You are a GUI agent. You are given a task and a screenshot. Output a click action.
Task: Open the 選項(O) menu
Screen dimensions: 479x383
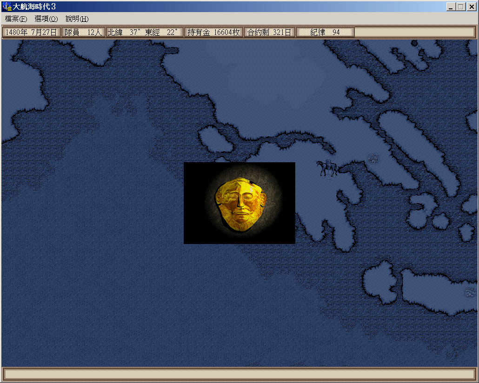click(46, 19)
